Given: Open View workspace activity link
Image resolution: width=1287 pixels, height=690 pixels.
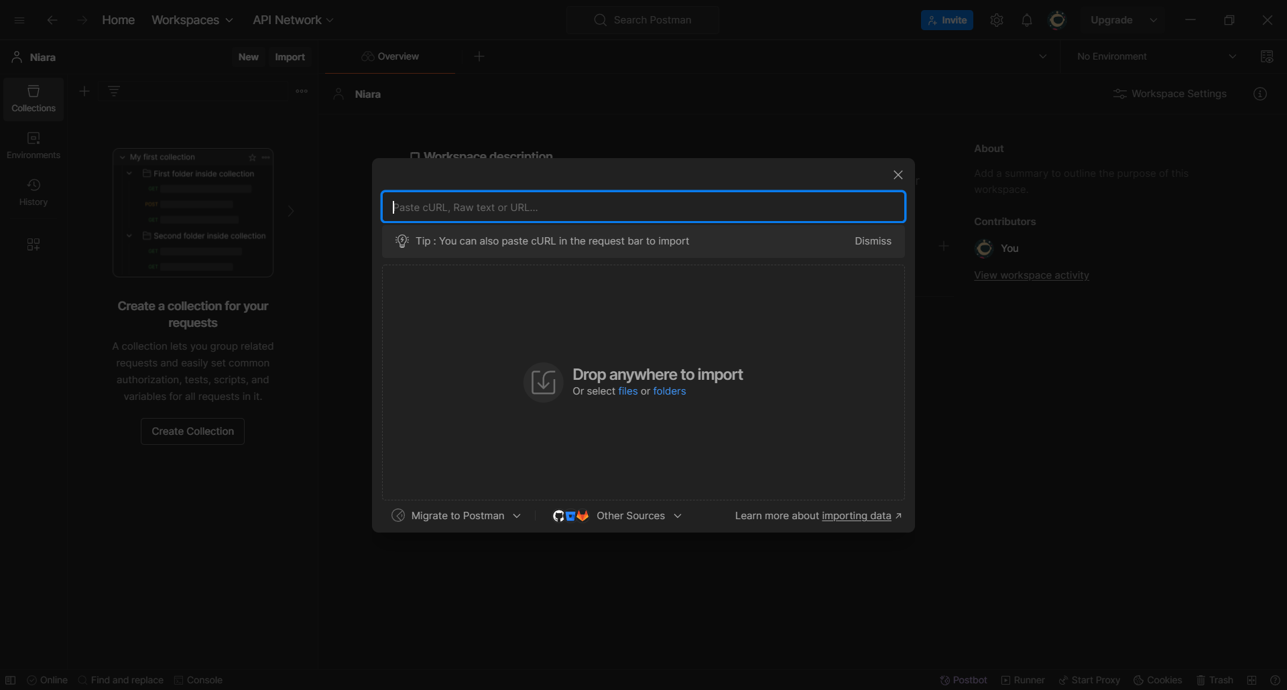Looking at the screenshot, I should (x=1032, y=275).
